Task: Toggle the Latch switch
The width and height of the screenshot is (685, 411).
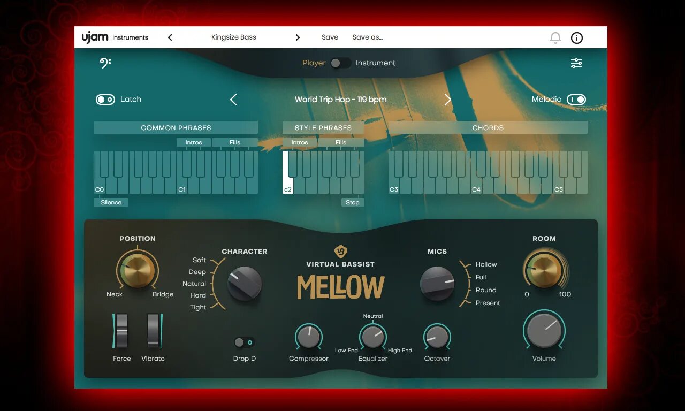Action: click(x=105, y=100)
